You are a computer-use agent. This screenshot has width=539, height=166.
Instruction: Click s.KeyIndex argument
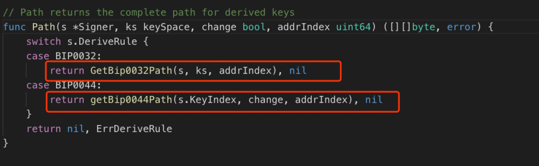point(207,100)
